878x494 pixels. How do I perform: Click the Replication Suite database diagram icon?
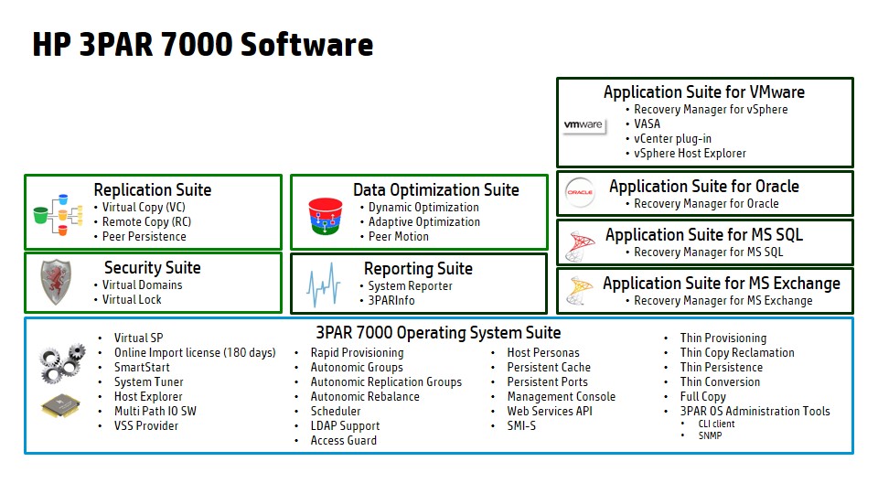point(58,214)
